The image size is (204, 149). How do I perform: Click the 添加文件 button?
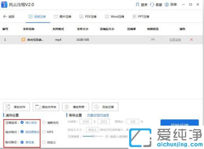click(x=17, y=107)
